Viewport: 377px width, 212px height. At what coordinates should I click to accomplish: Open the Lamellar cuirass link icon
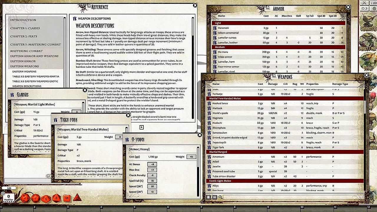(215, 38)
